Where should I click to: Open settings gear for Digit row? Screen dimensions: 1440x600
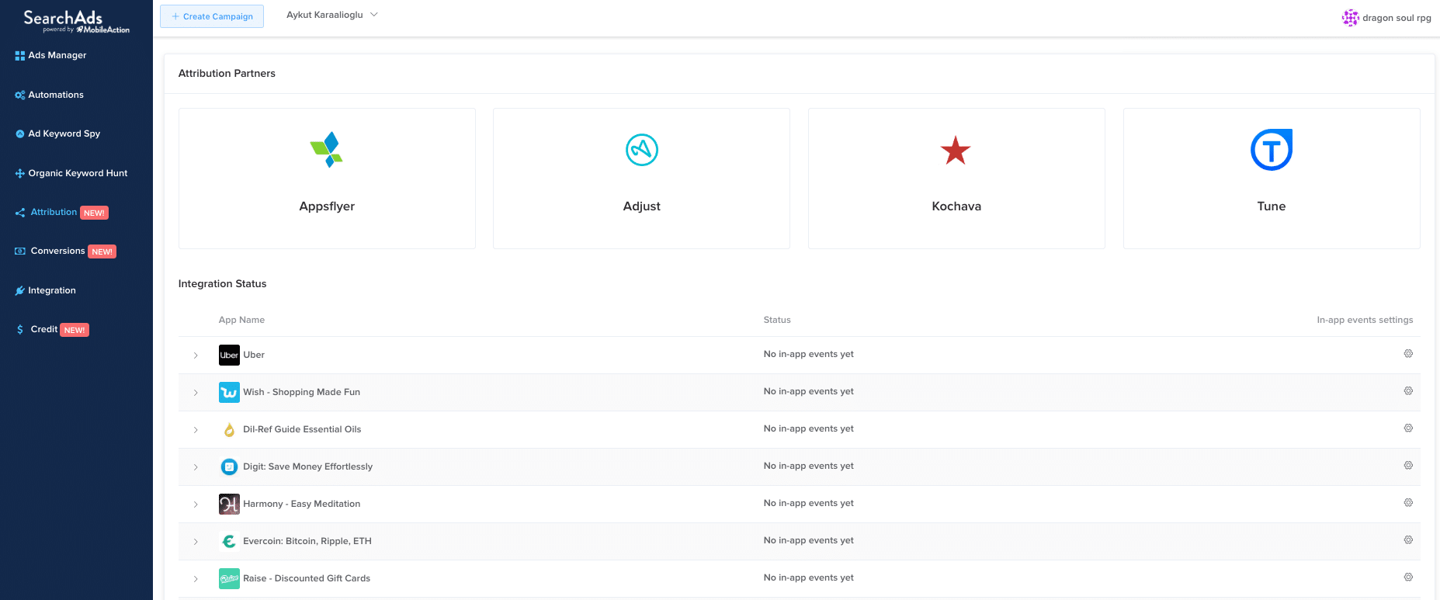[x=1408, y=466]
